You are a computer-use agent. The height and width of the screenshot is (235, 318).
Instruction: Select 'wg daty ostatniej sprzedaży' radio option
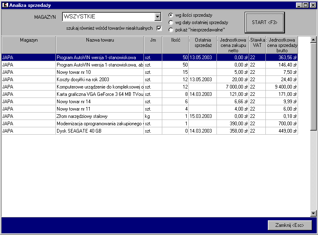point(171,22)
